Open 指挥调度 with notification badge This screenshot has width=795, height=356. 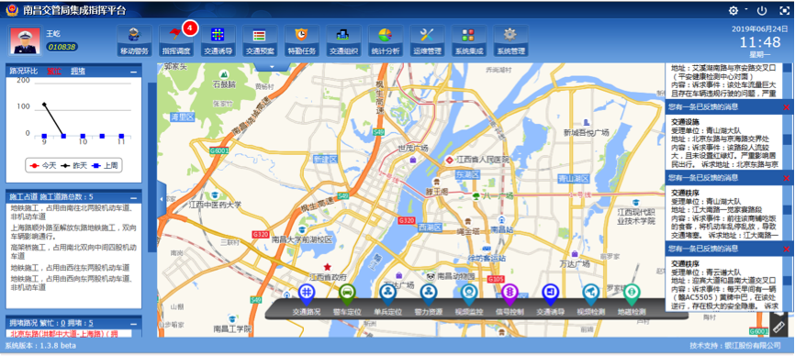[x=176, y=40]
